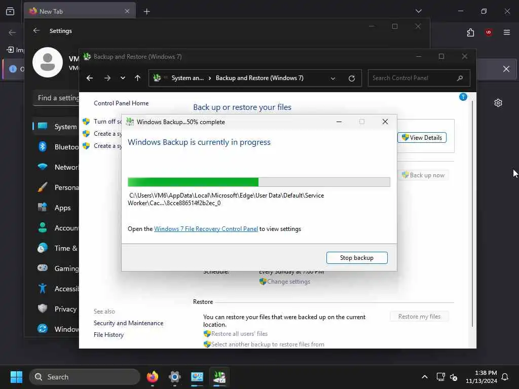Open Firefox View icon in tab bar
The image size is (519, 389).
coord(10,11)
